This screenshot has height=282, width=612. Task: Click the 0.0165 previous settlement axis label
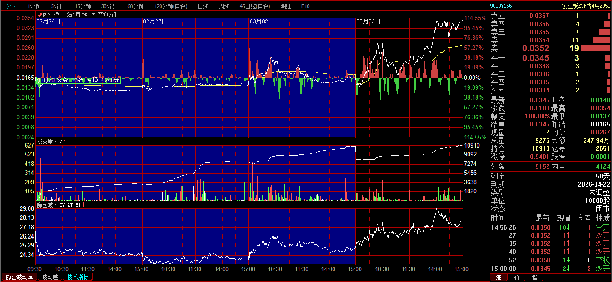pyautogui.click(x=26, y=78)
